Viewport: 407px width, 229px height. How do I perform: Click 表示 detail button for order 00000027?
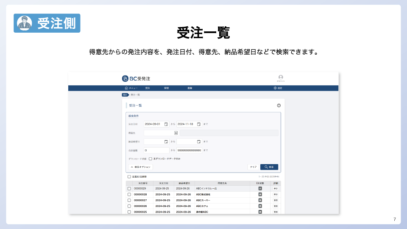[x=276, y=200]
